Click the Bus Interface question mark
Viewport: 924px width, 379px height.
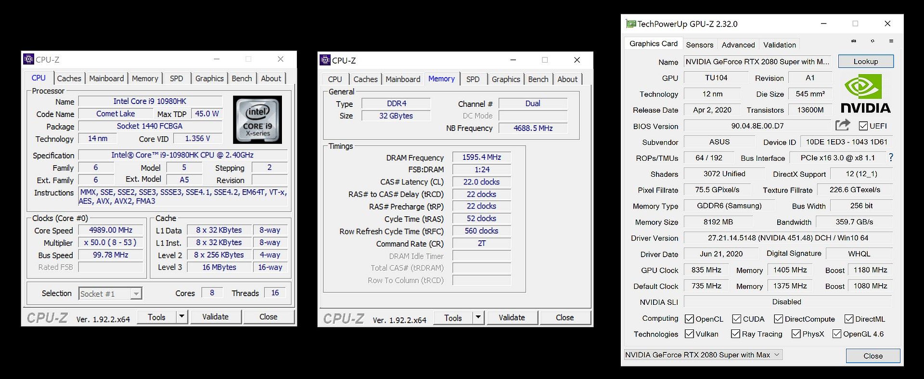(891, 157)
